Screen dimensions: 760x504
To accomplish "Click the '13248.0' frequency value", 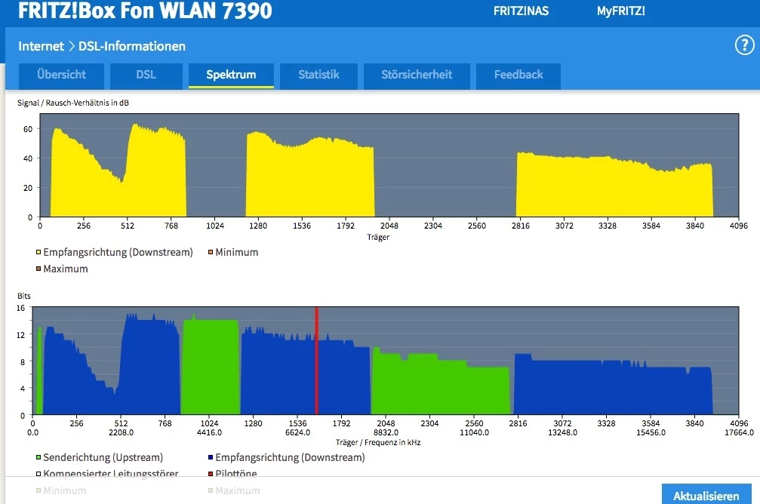I will [x=562, y=432].
